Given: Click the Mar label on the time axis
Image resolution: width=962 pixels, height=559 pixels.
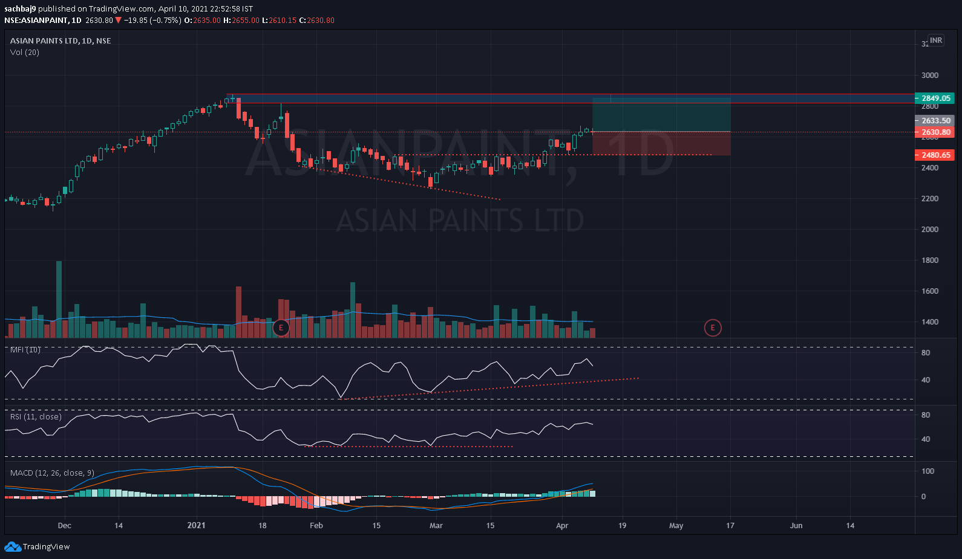Looking at the screenshot, I should coord(436,526).
